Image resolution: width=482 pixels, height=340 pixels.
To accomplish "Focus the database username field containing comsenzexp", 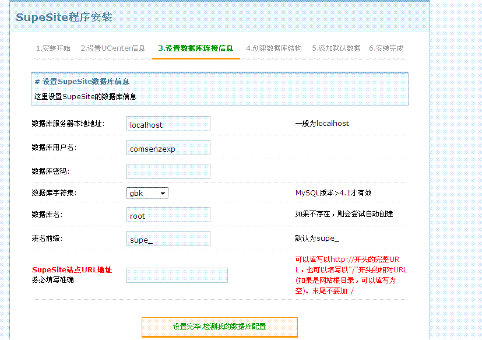I will click(168, 148).
